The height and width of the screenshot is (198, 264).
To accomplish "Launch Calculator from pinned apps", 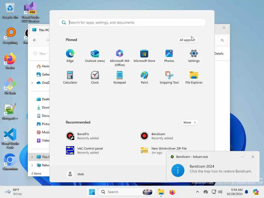I will coord(70,77).
